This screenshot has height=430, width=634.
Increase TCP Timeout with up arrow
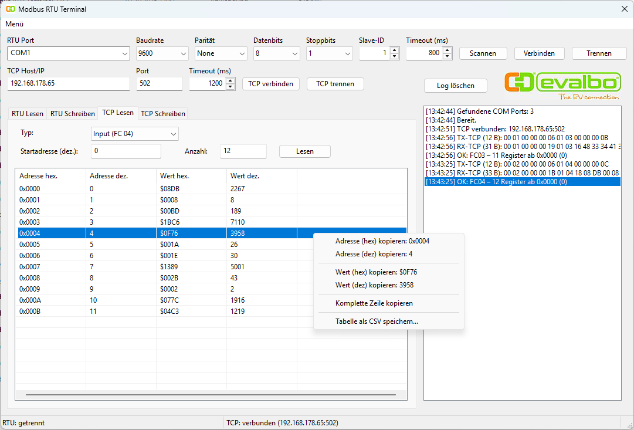231,80
